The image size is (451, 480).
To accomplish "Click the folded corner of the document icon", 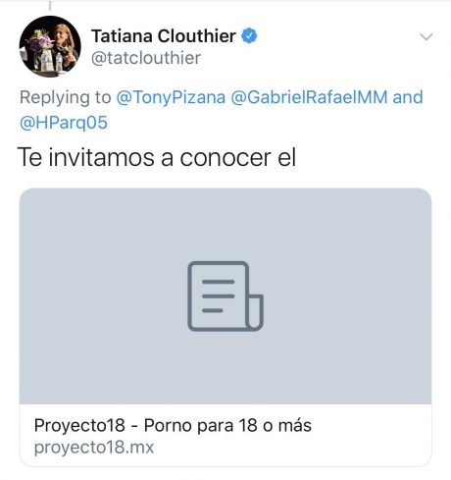I will click(x=255, y=312).
